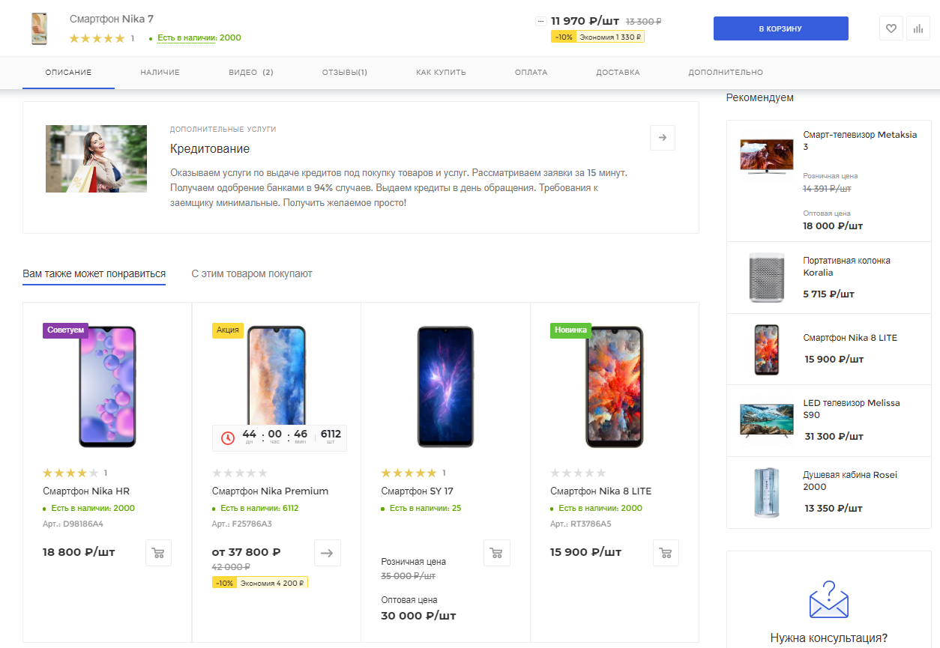
Task: Rate Nika Premium using its empty stars
Action: 240,473
